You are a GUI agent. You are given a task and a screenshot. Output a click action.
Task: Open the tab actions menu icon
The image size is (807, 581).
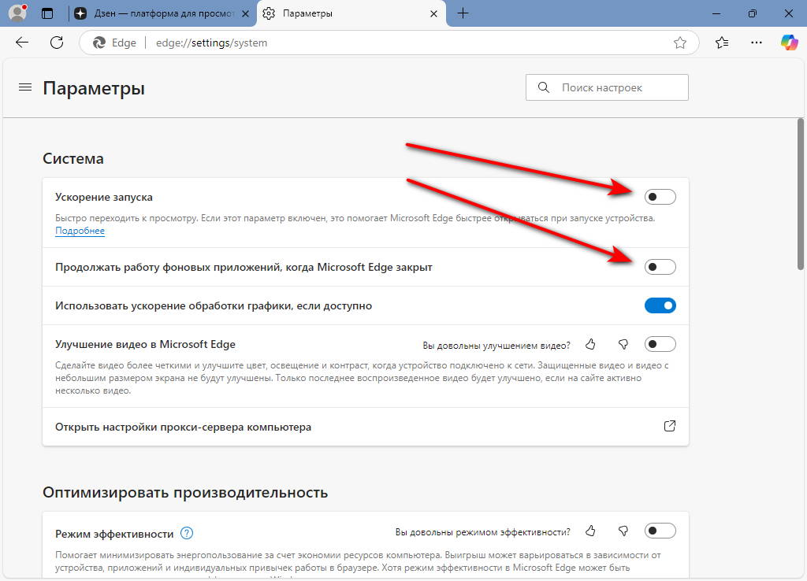point(47,13)
